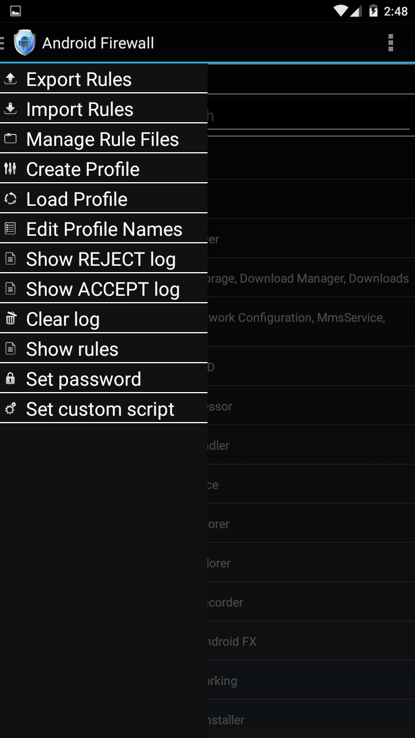Tap the Create Profile sliders icon

click(10, 169)
